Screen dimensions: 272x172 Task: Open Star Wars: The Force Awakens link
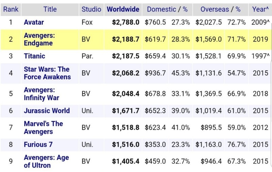(x=47, y=73)
